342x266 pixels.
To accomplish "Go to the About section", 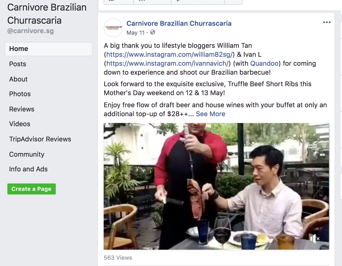I will (x=18, y=79).
